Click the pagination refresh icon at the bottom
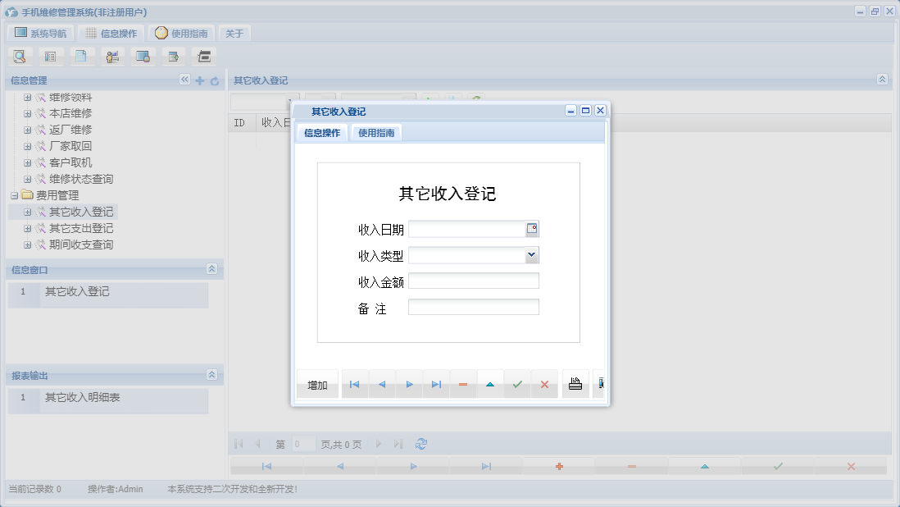The width and height of the screenshot is (900, 507). [x=420, y=443]
